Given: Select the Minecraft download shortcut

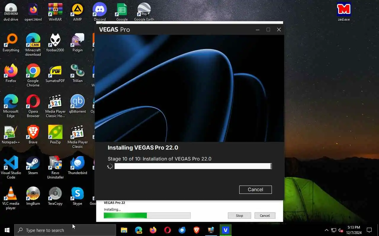Looking at the screenshot, I should coord(33,45).
